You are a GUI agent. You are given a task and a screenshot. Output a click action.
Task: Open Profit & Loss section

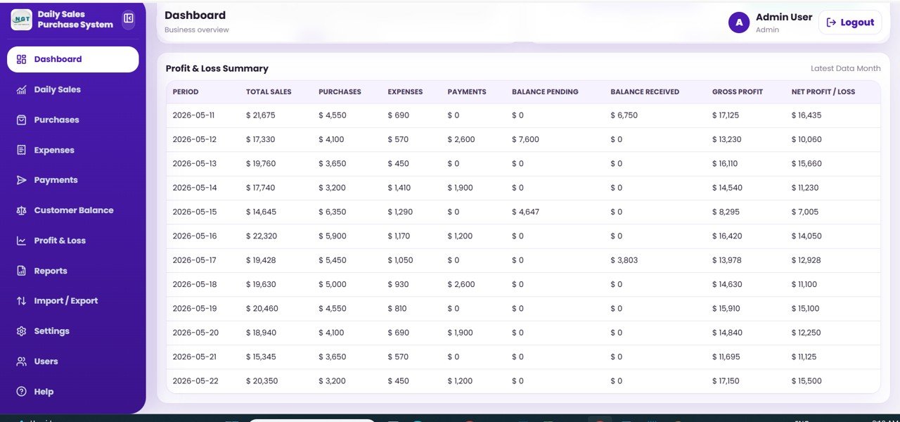tap(73, 241)
